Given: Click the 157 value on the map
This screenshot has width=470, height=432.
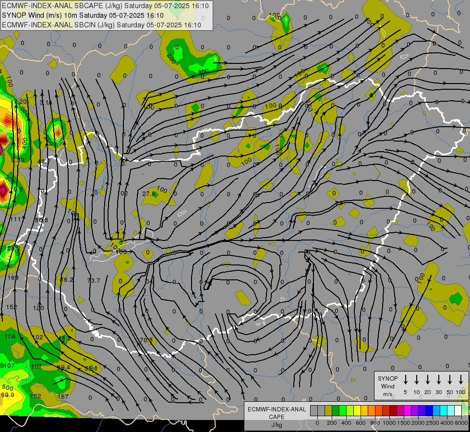Looking at the screenshot, I should point(63,396).
